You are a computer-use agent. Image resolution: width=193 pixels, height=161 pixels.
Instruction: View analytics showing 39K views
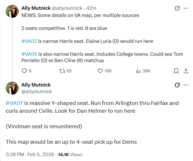(138, 71)
